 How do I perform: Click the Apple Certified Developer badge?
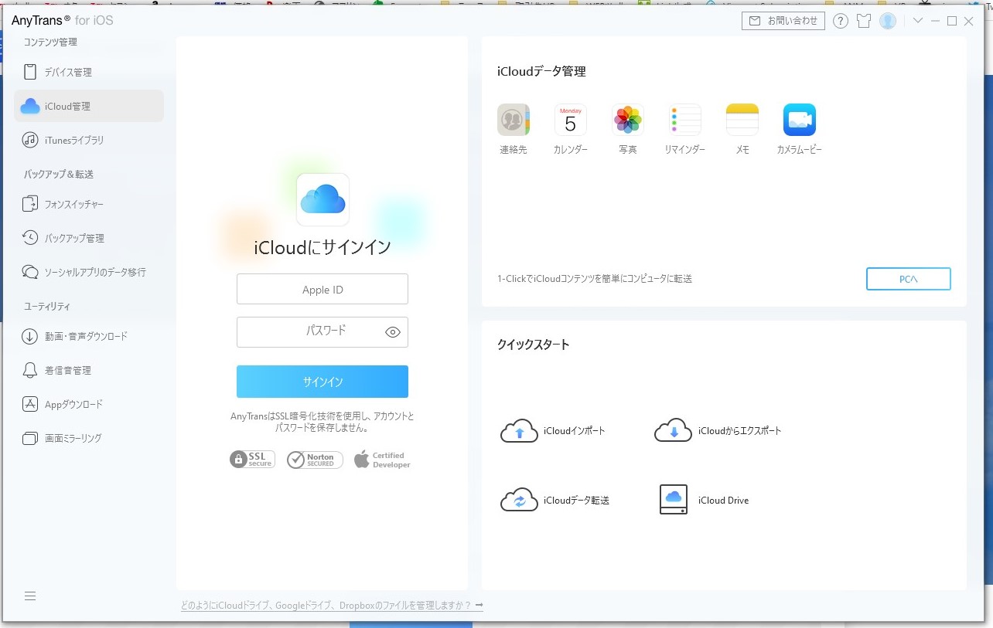pos(382,460)
